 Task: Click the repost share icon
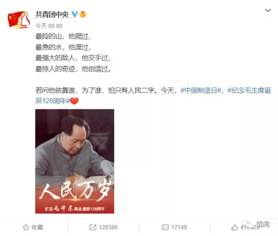[x=93, y=227]
